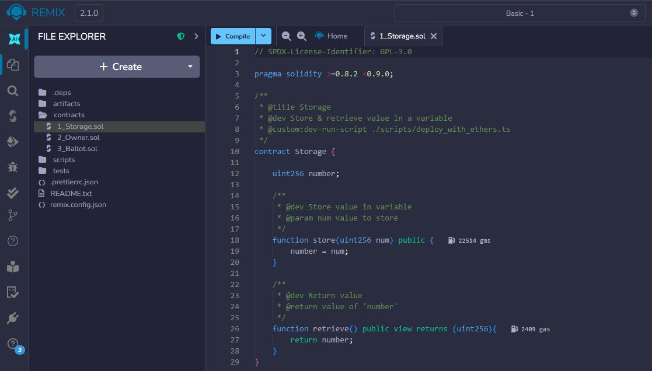Open the Solidity compiler plugin icon
This screenshot has width=652, height=371.
(13, 116)
